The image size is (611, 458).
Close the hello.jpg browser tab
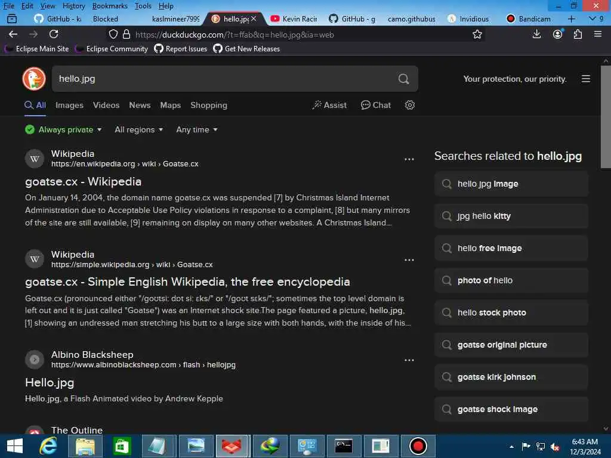[254, 18]
